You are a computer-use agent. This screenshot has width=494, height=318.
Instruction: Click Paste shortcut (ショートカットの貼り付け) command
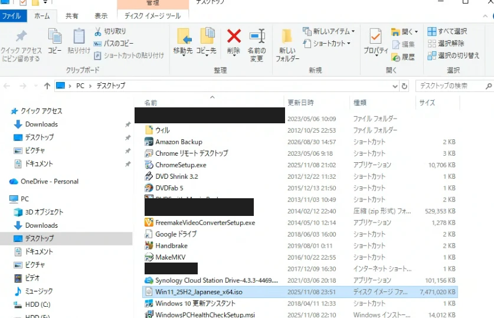click(129, 55)
